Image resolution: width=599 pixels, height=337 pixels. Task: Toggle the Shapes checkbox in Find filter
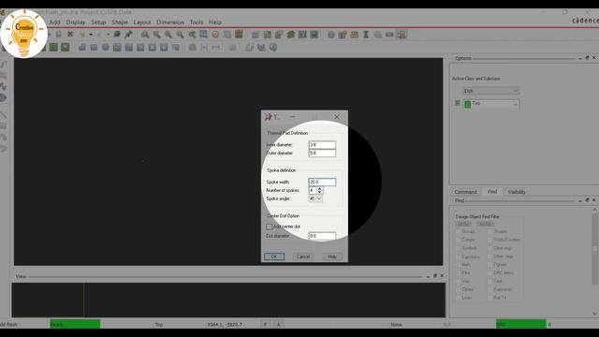click(490, 231)
